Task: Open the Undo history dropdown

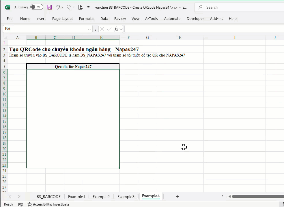Action: click(x=63, y=7)
